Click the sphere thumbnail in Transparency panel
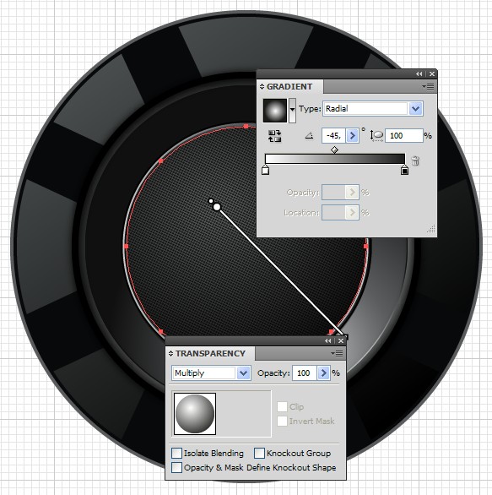Image resolution: width=492 pixels, height=495 pixels. coord(195,414)
